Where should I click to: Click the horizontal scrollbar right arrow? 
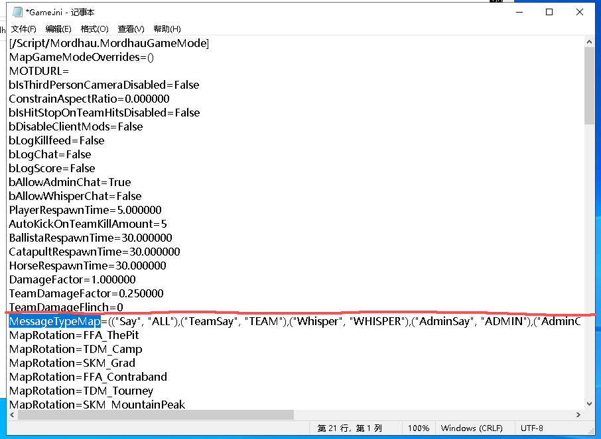coord(578,415)
